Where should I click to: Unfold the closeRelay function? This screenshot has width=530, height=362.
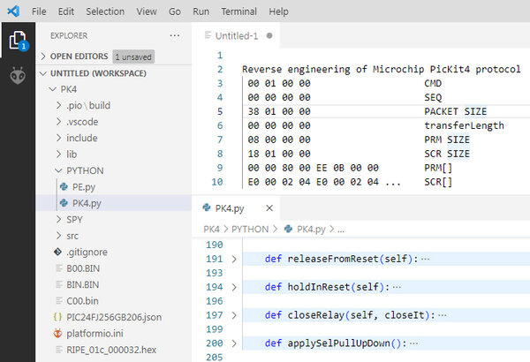pyautogui.click(x=234, y=315)
